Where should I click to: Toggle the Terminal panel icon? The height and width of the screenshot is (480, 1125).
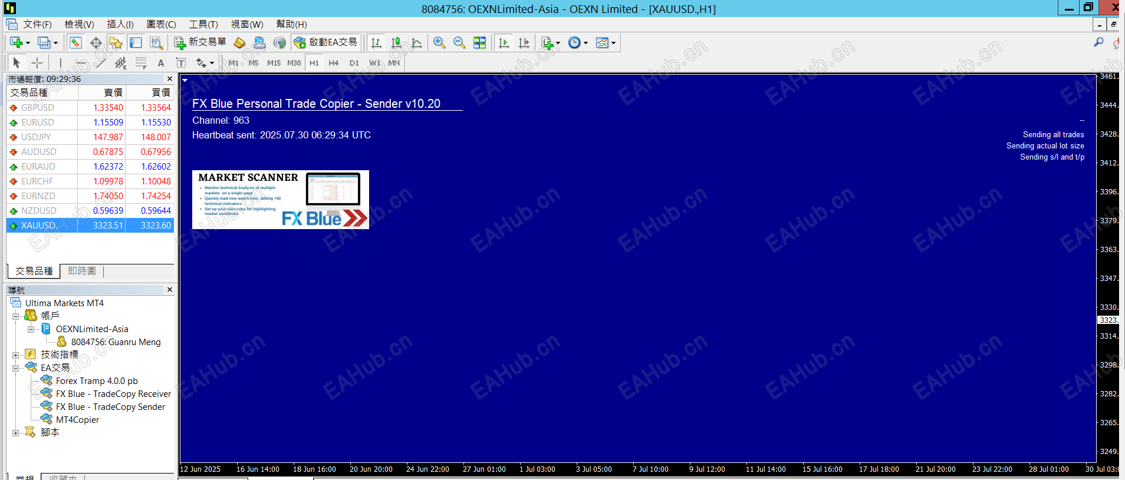click(x=136, y=42)
